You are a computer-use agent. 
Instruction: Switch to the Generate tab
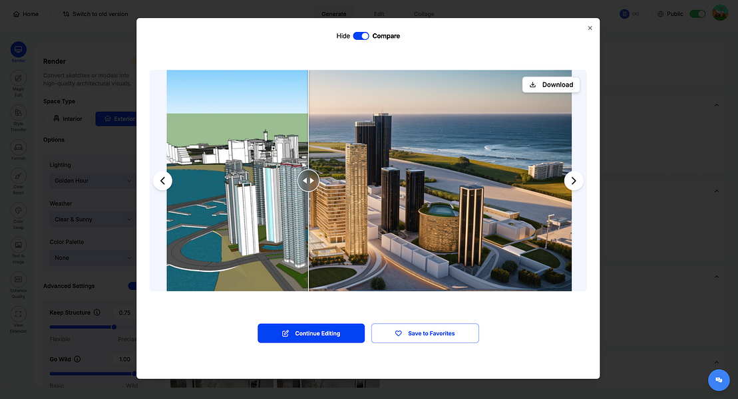[333, 14]
